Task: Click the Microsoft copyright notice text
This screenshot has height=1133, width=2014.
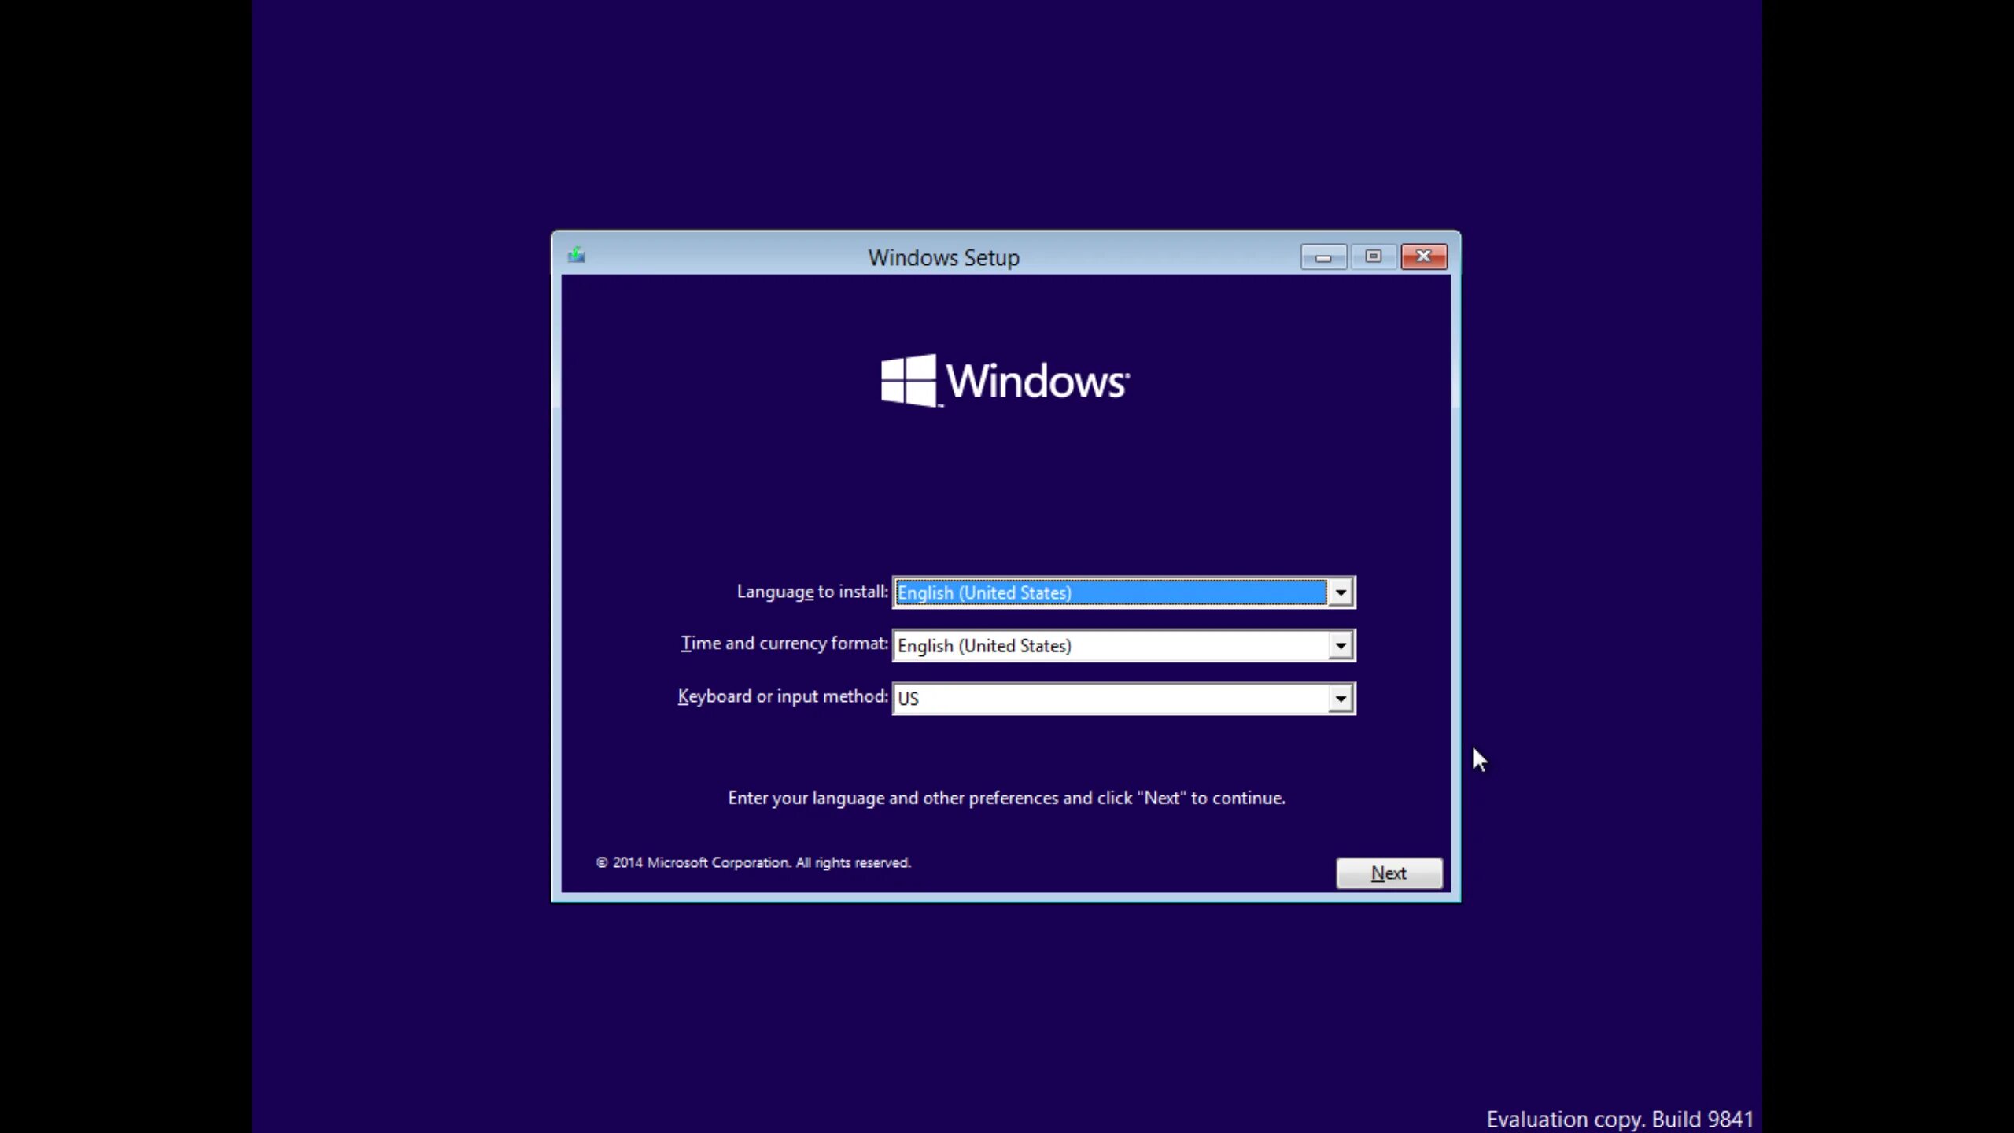Action: (x=753, y=862)
